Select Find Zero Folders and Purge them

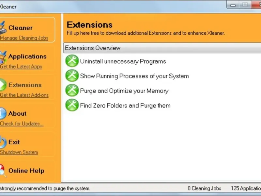pyautogui.click(x=125, y=106)
